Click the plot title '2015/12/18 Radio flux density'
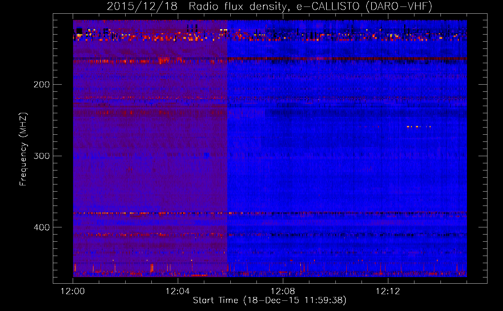This screenshot has height=311, width=503. pos(196,7)
